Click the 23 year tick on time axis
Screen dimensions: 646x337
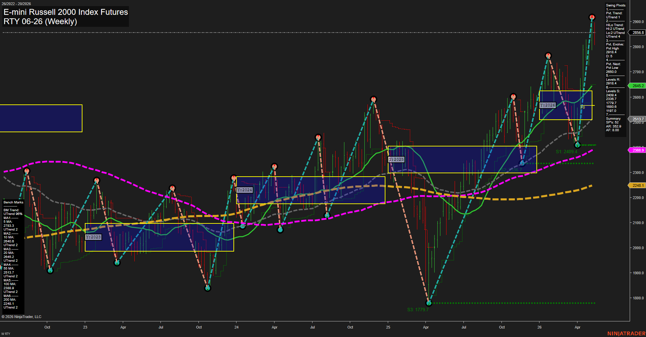pos(85,327)
